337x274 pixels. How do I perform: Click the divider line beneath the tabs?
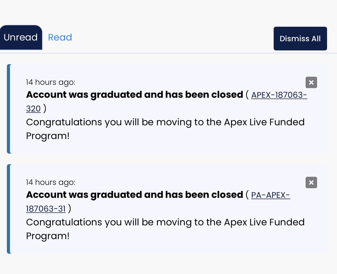pos(168,53)
